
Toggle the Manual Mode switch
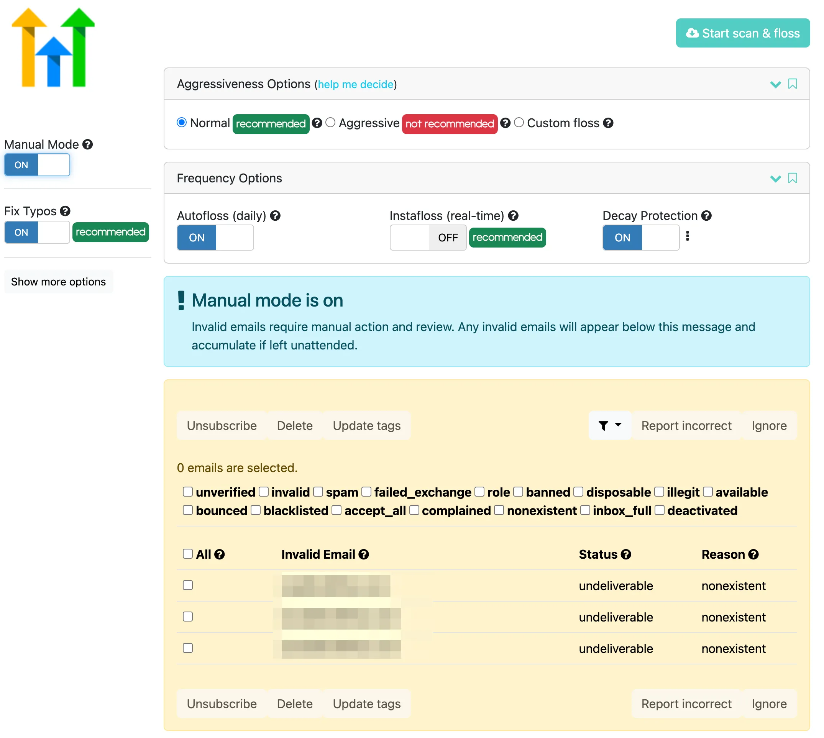(x=37, y=165)
